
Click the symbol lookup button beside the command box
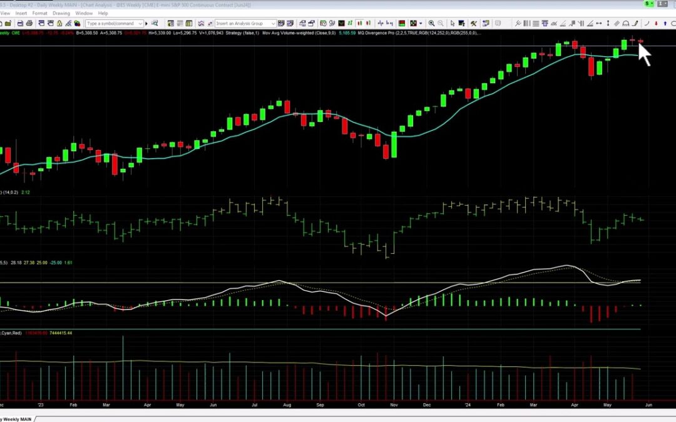153,23
